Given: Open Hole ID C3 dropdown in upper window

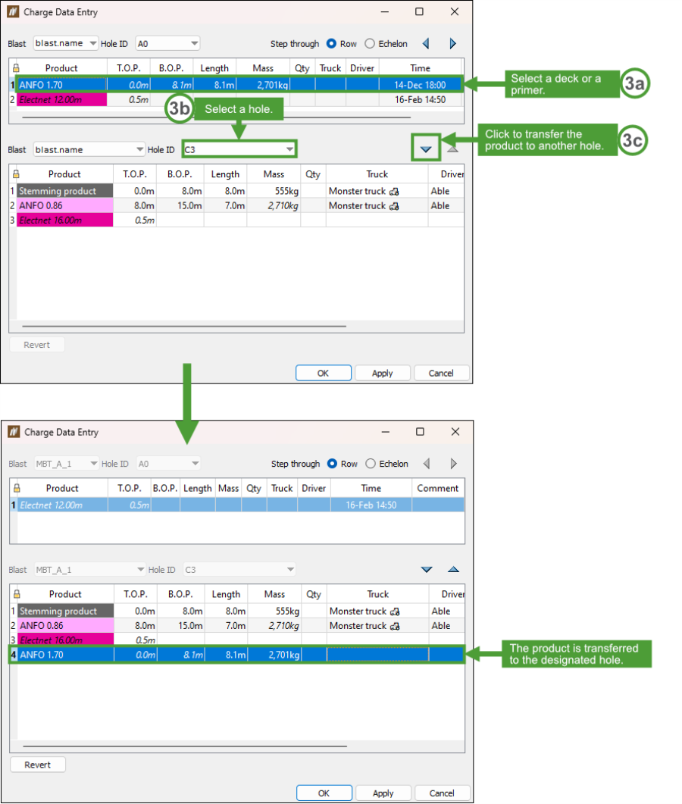Looking at the screenshot, I should click(x=239, y=149).
